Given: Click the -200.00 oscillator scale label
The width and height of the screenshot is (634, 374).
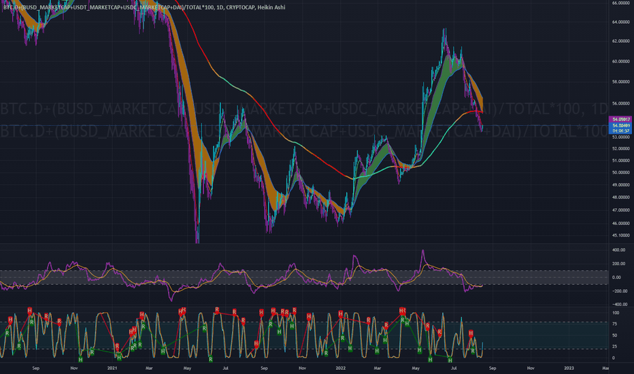Looking at the screenshot, I should click(619, 291).
